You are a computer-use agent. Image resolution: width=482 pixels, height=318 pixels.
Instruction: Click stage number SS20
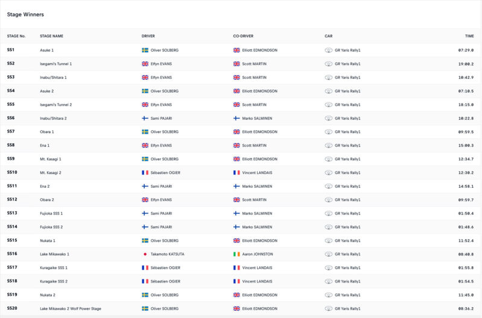click(x=12, y=308)
